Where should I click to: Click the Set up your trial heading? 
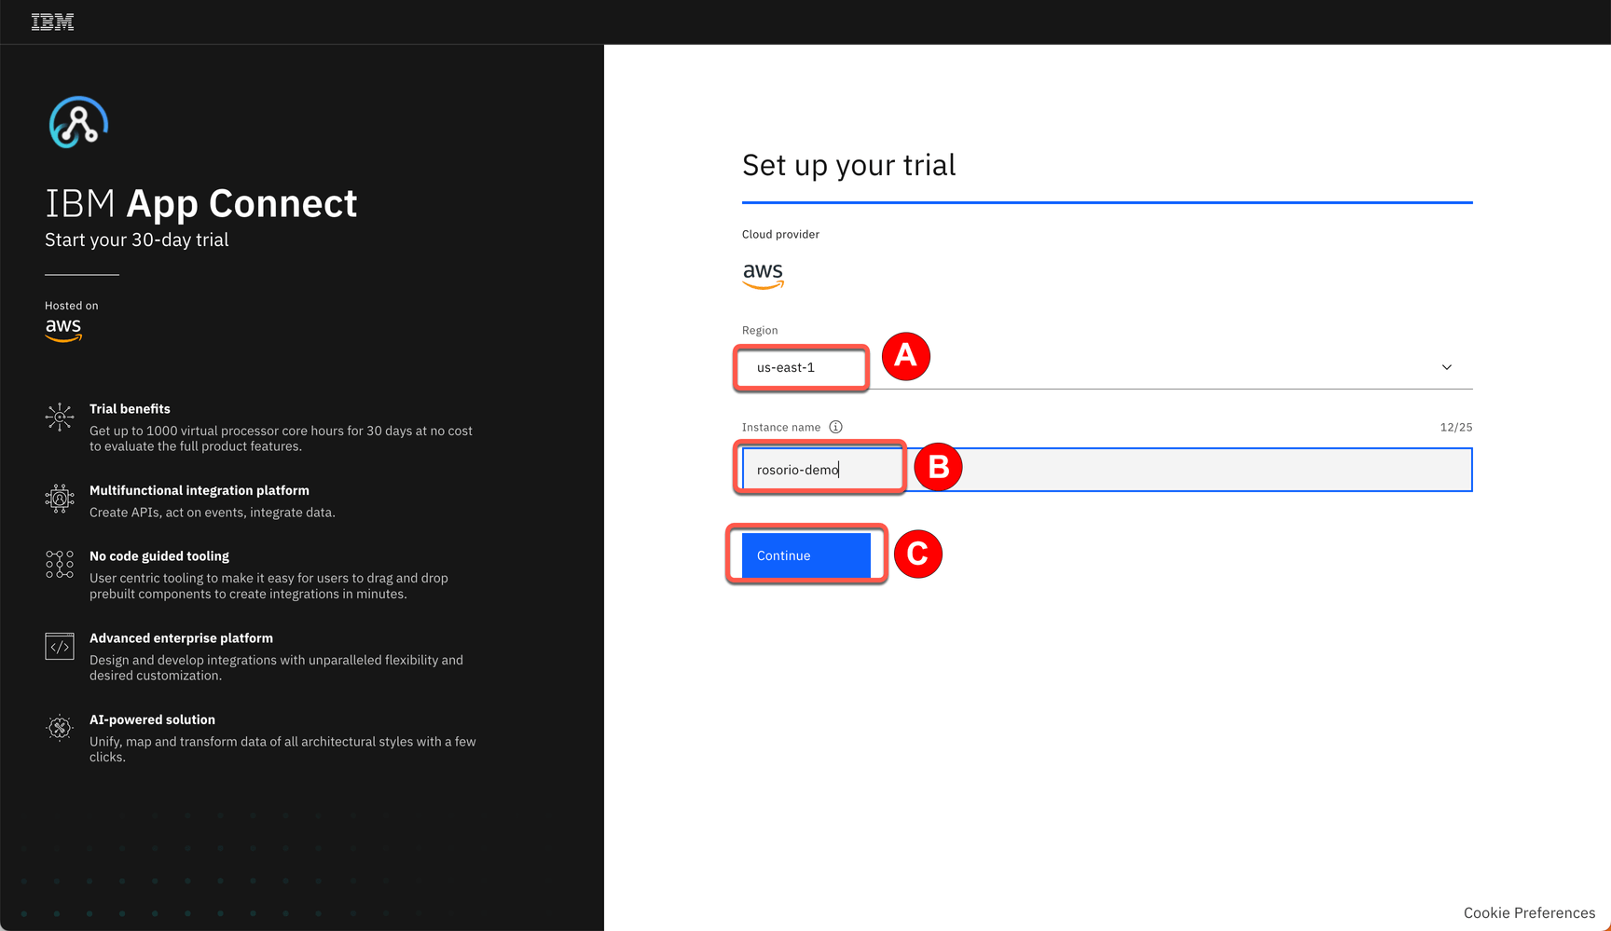(x=848, y=165)
